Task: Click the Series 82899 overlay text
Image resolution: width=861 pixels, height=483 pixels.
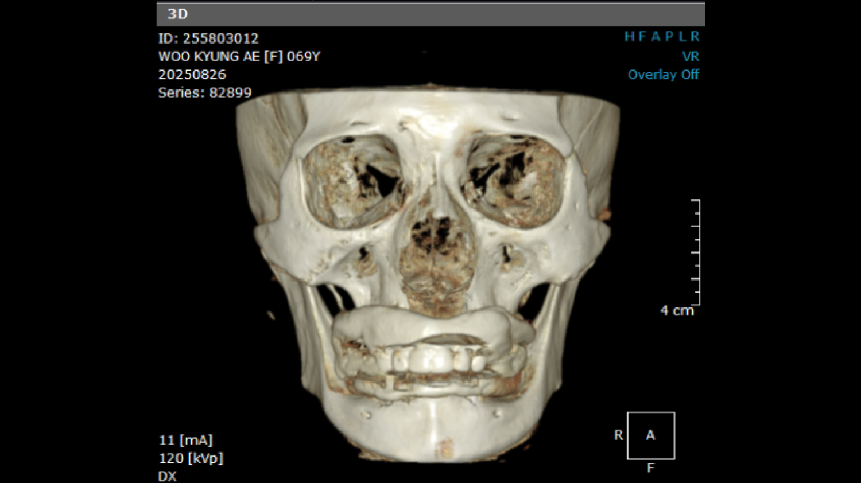Action: click(204, 92)
